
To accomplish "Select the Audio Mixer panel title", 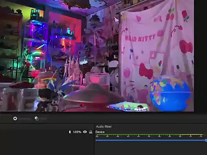I will tap(104, 127).
